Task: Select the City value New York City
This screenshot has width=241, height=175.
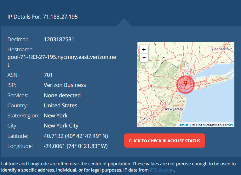Action: point(61,126)
